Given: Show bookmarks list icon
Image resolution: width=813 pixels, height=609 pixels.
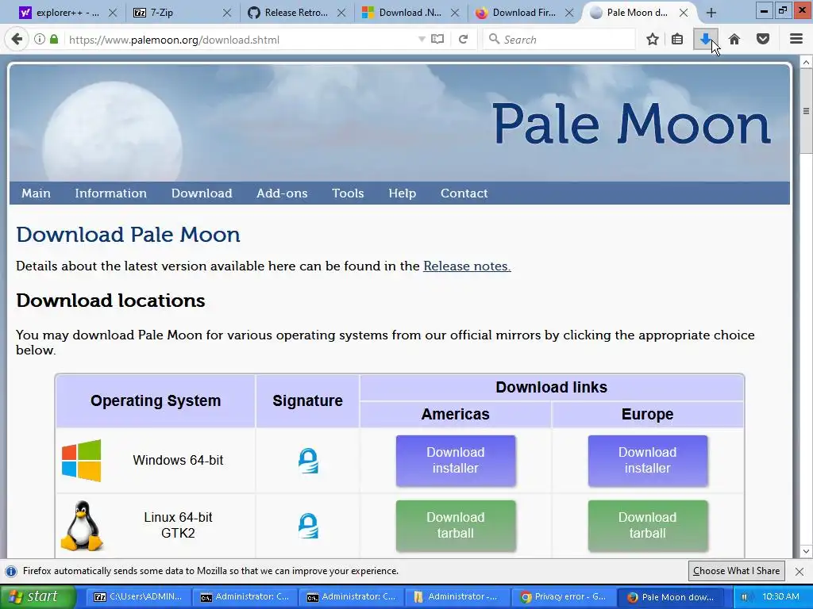Looking at the screenshot, I should click(677, 40).
